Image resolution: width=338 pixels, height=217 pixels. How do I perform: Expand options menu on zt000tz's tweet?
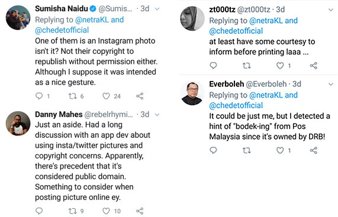coord(331,9)
